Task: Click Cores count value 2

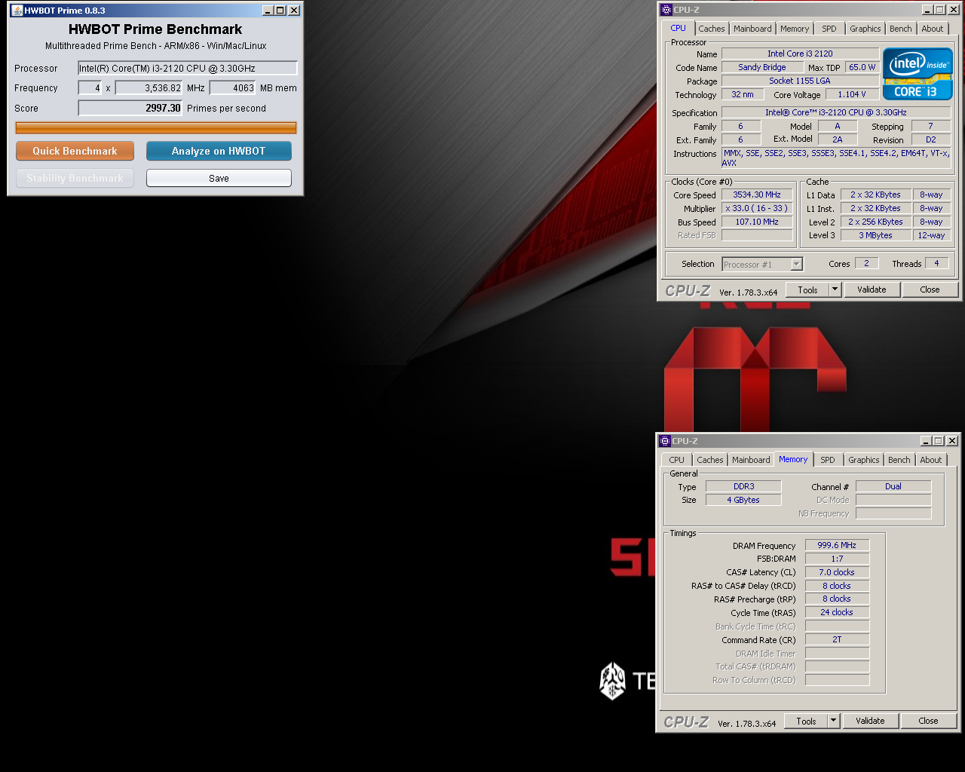Action: click(866, 263)
